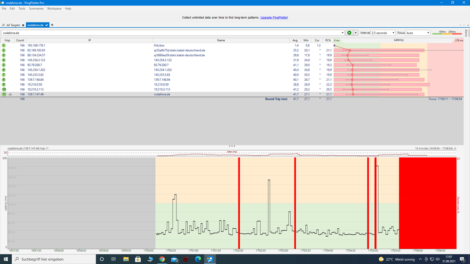Select hop 2 green circle icon
Image resolution: width=470 pixels, height=264 pixels.
tap(4, 50)
